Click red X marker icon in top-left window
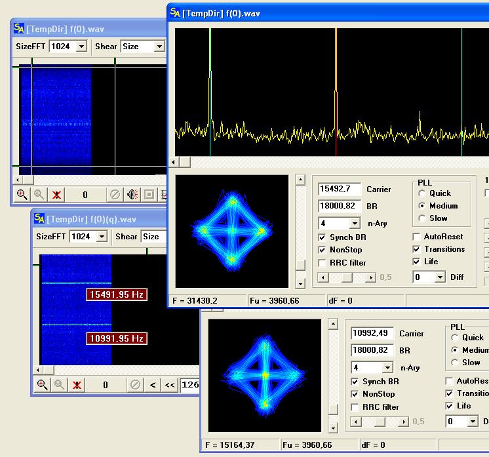The height and width of the screenshot is (457, 489). pos(56,195)
